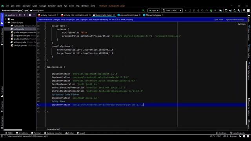Toggle the Project tool window side tab
The width and height of the screenshot is (251, 141).
point(2,19)
